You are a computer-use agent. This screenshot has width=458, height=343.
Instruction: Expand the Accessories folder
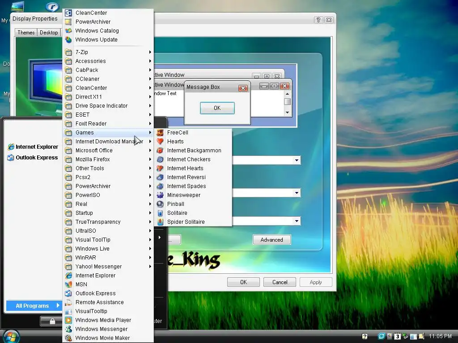pyautogui.click(x=108, y=61)
